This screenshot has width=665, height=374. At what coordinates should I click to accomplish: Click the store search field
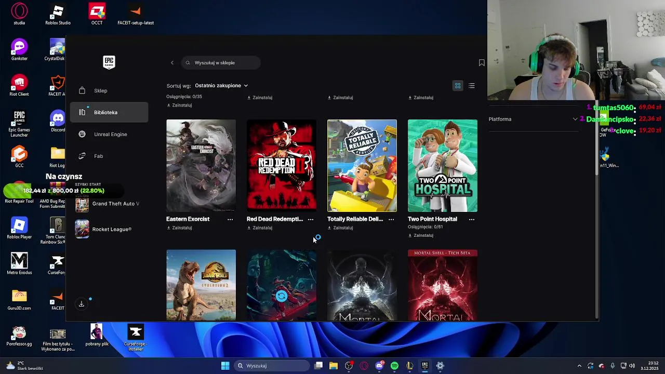coord(221,63)
